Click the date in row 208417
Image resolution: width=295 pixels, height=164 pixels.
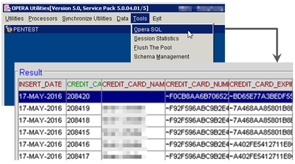click(42, 156)
